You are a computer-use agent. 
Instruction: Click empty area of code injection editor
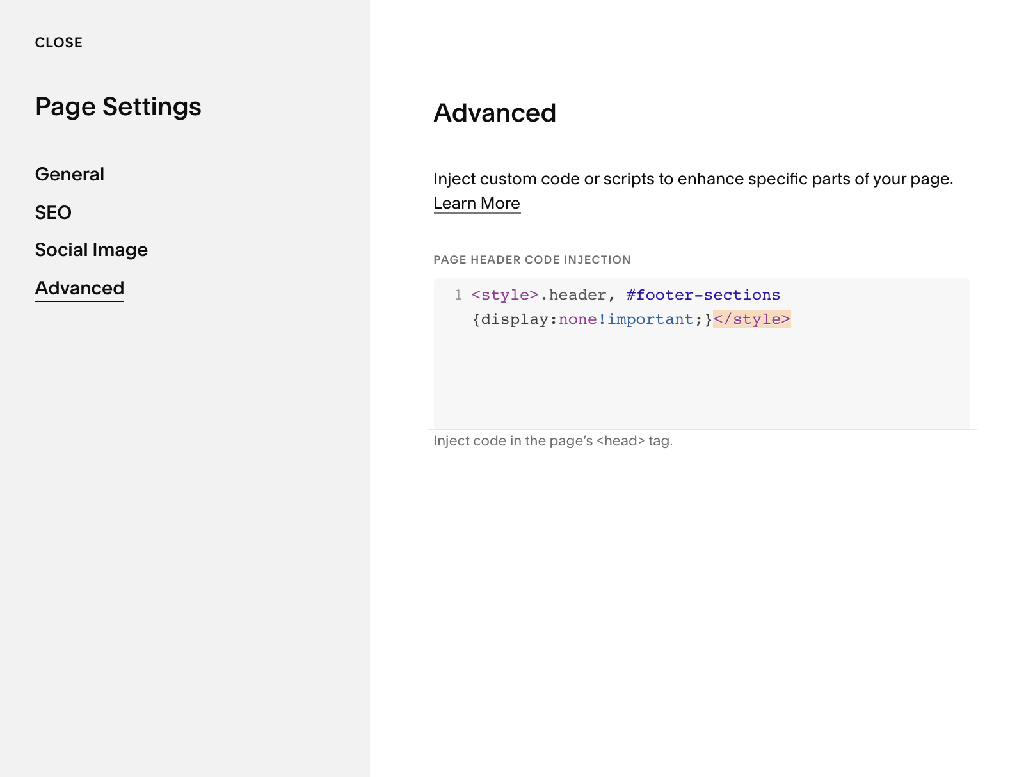click(701, 379)
